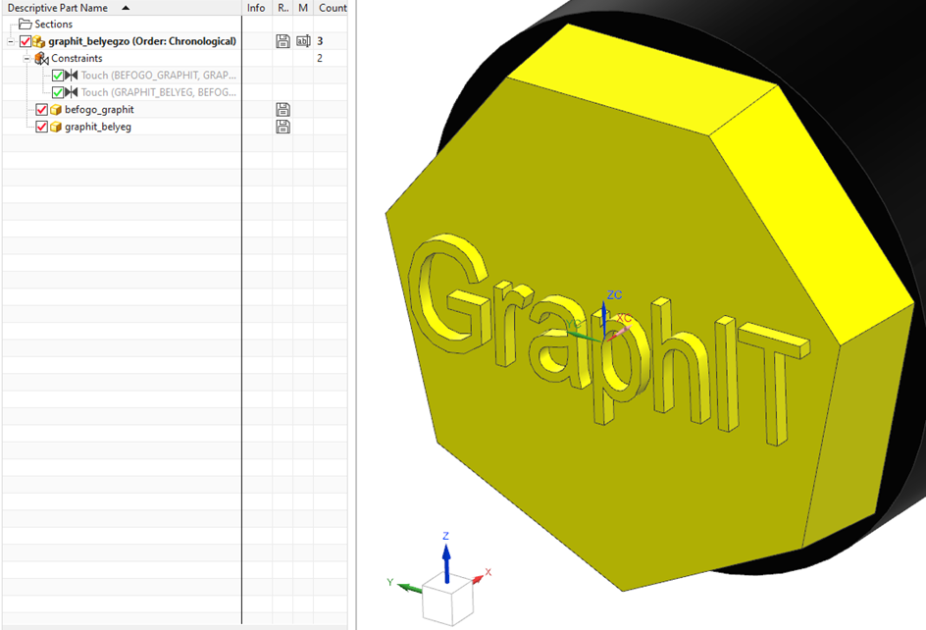Toggle the graphit_belyeg component checkbox

[41, 128]
